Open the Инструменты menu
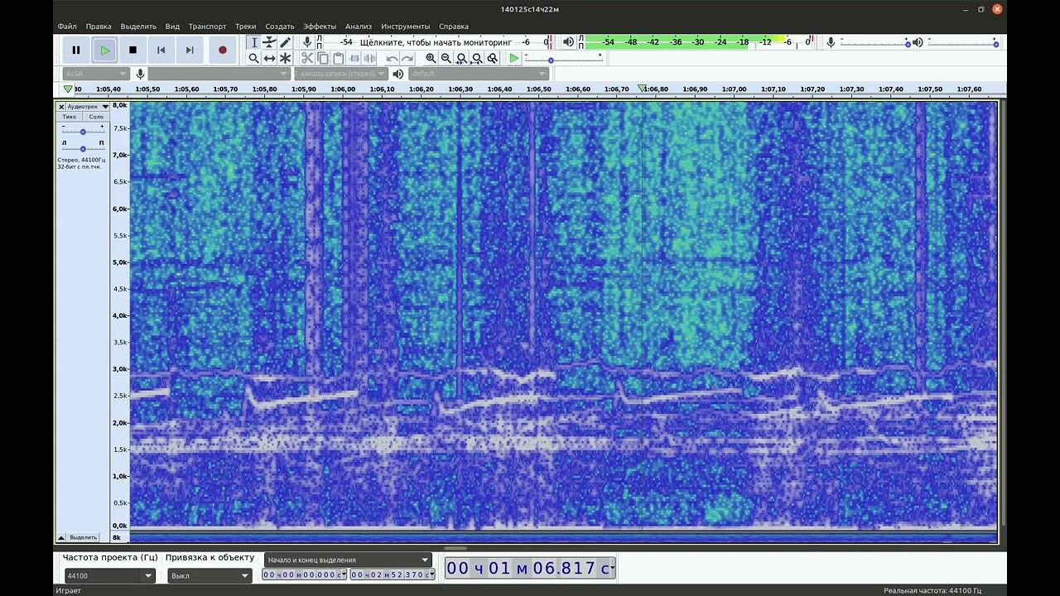 406,26
